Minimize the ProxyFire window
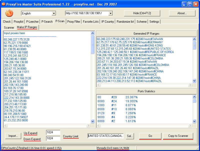Viewport: 200px width, 151px height. [x=184, y=4]
